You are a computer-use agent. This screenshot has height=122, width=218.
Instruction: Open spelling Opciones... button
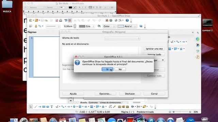(105, 94)
